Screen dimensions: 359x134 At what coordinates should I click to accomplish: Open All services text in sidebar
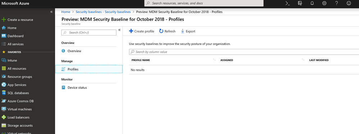pos(15,44)
